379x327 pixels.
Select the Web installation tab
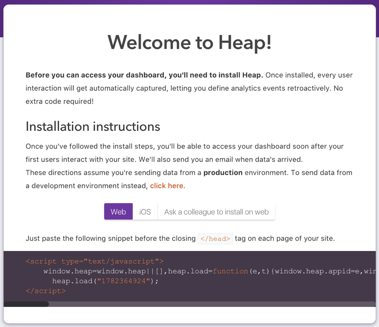(x=118, y=211)
